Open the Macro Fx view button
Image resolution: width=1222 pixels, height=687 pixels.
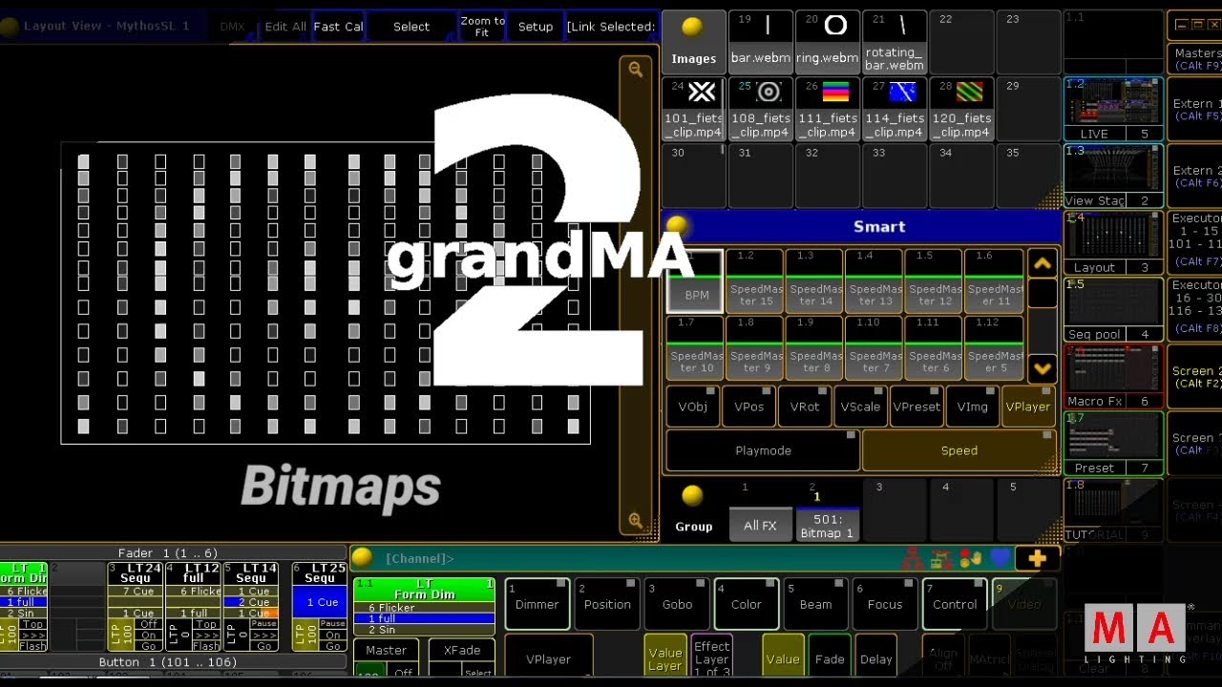[x=1113, y=376]
